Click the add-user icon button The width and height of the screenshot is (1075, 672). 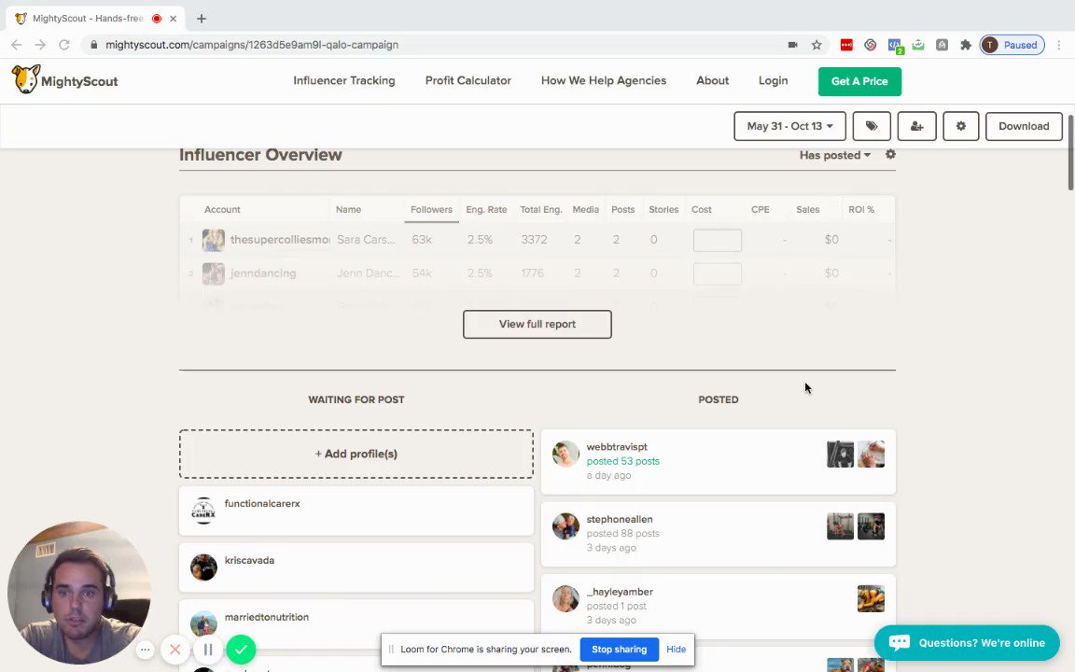point(916,126)
